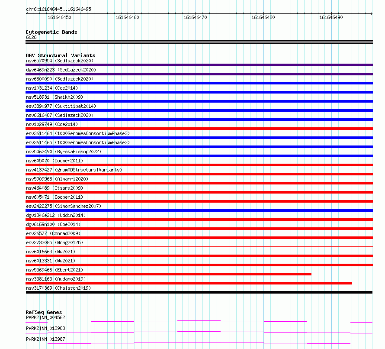Open variant nsv6013331 (Wu2021)
This screenshot has width=385, height=349.
pyautogui.click(x=51, y=261)
